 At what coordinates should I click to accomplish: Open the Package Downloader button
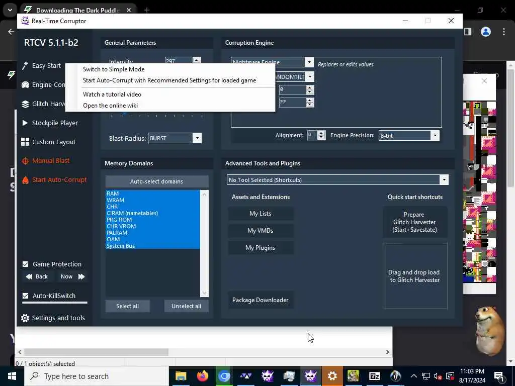point(261,300)
